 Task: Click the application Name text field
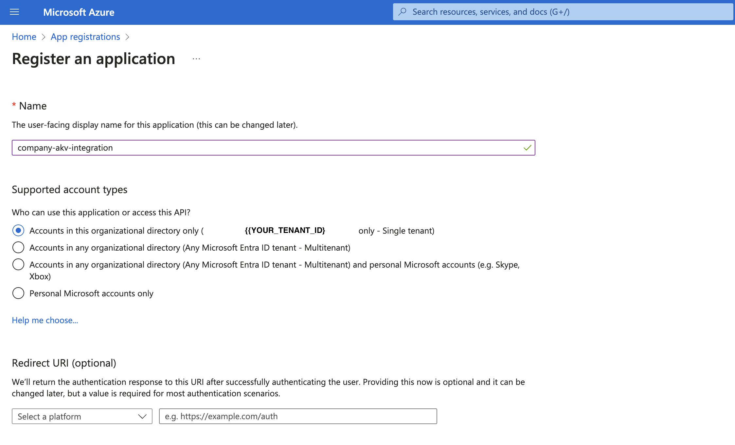tap(273, 148)
